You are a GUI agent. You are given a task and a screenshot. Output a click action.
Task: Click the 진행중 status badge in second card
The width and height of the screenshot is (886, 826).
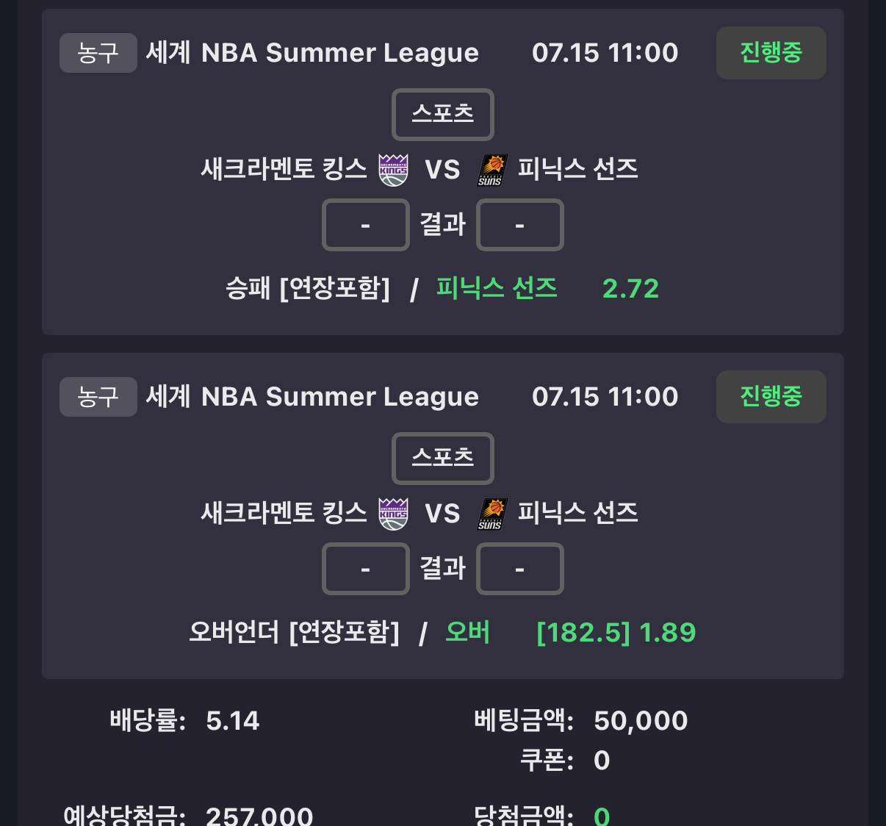pyautogui.click(x=771, y=397)
